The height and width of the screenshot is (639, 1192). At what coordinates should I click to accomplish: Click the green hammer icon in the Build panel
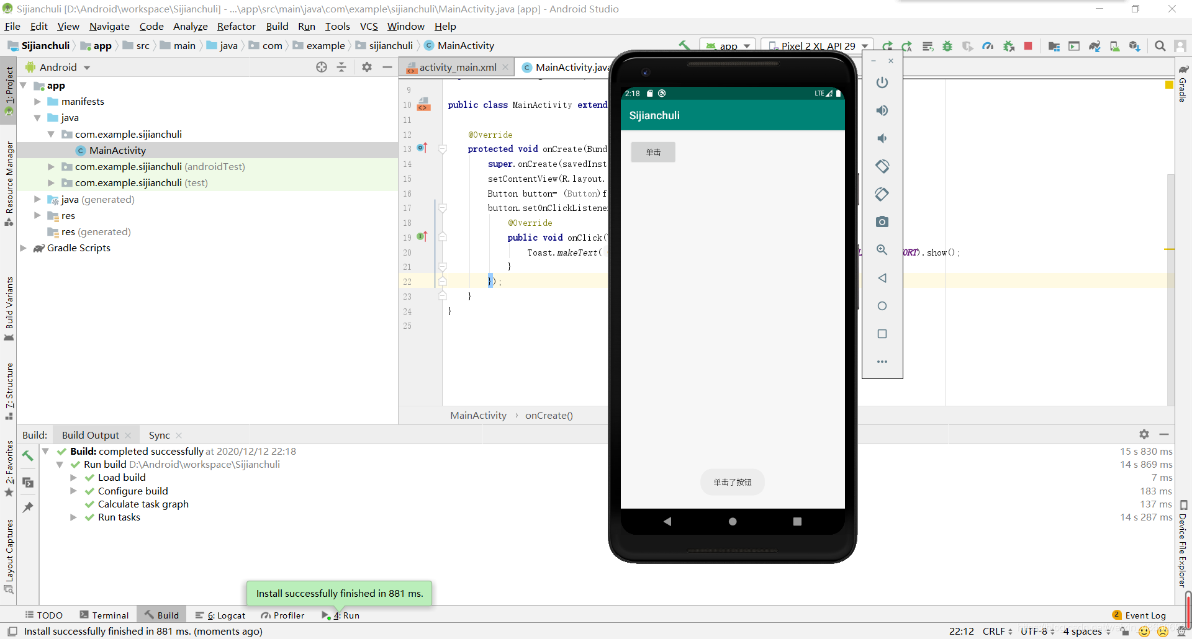click(x=28, y=456)
